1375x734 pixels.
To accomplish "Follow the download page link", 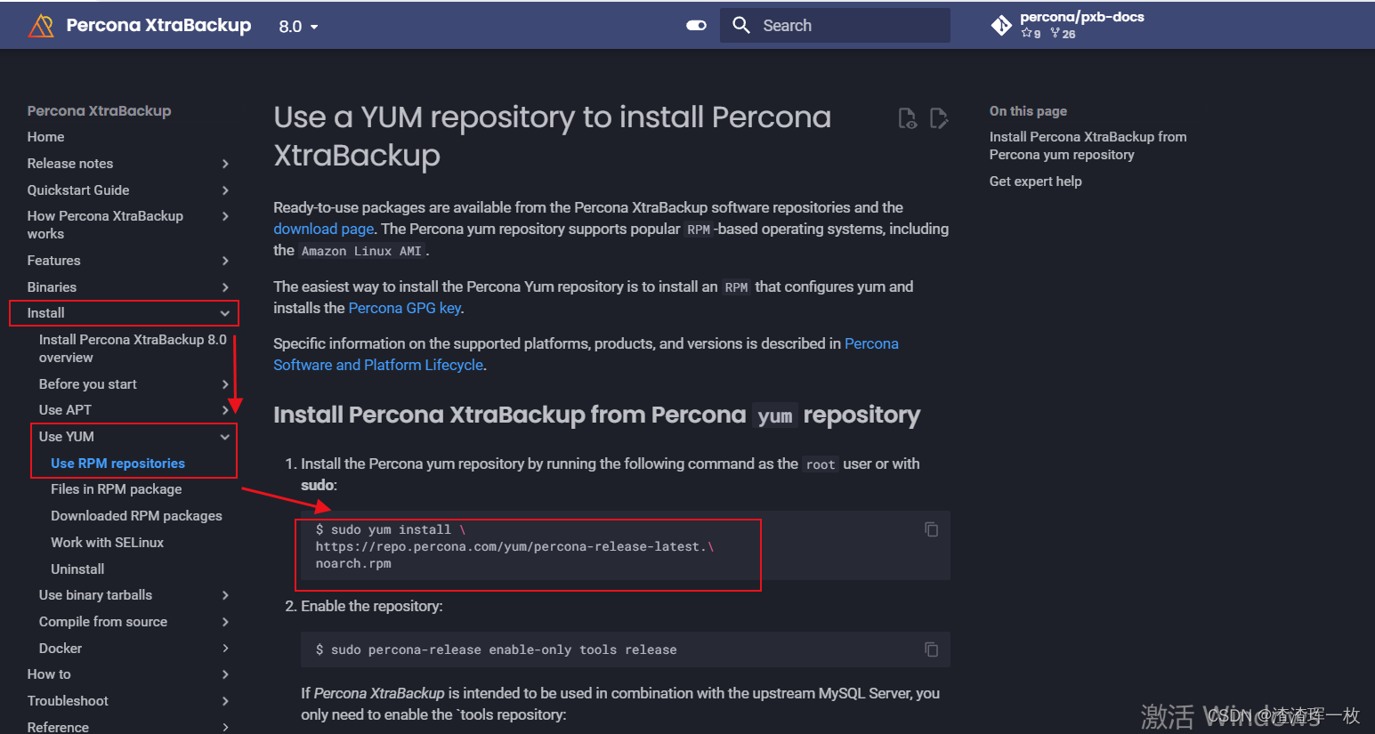I will pos(323,229).
